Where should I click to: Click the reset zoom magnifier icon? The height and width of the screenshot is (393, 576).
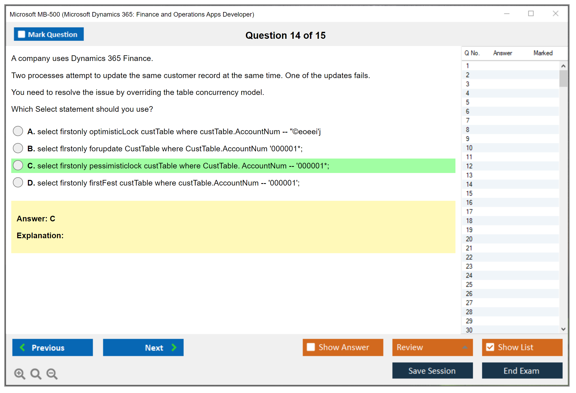[36, 373]
